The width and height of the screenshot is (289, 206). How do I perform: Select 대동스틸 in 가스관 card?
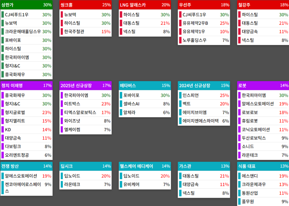click(x=204, y=176)
